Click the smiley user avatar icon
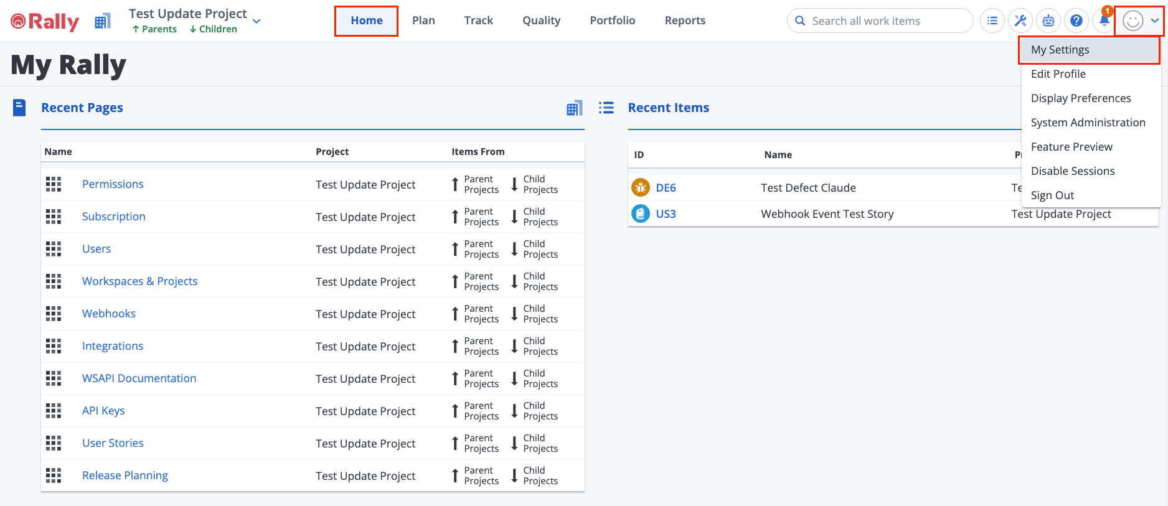1168x506 pixels. click(1133, 21)
